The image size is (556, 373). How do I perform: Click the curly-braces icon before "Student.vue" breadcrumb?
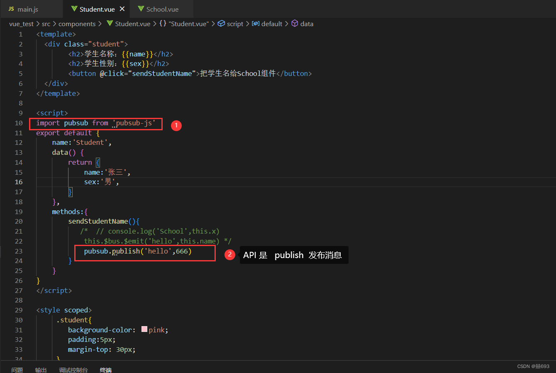[x=162, y=24]
